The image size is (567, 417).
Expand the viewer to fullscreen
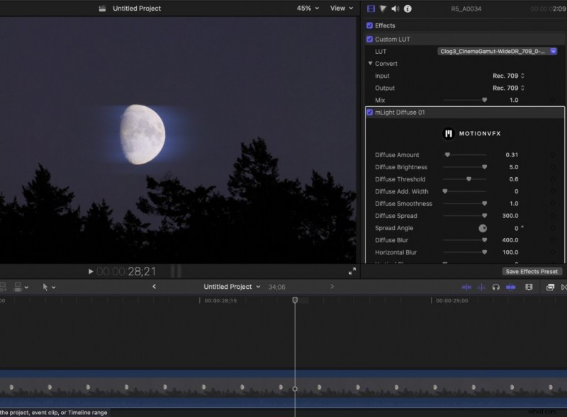352,270
